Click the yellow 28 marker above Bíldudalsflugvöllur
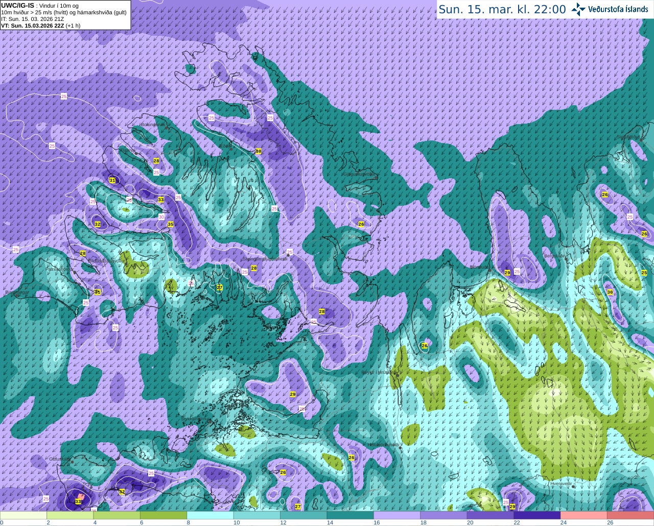Viewport: 654px width, 526px height. click(83, 253)
